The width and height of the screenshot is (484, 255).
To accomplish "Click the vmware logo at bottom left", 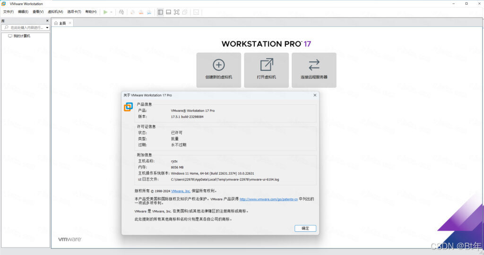I will pyautogui.click(x=70, y=239).
